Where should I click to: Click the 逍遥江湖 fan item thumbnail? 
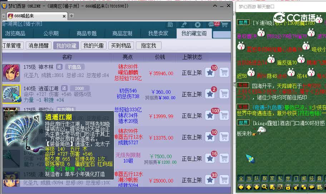11,94
